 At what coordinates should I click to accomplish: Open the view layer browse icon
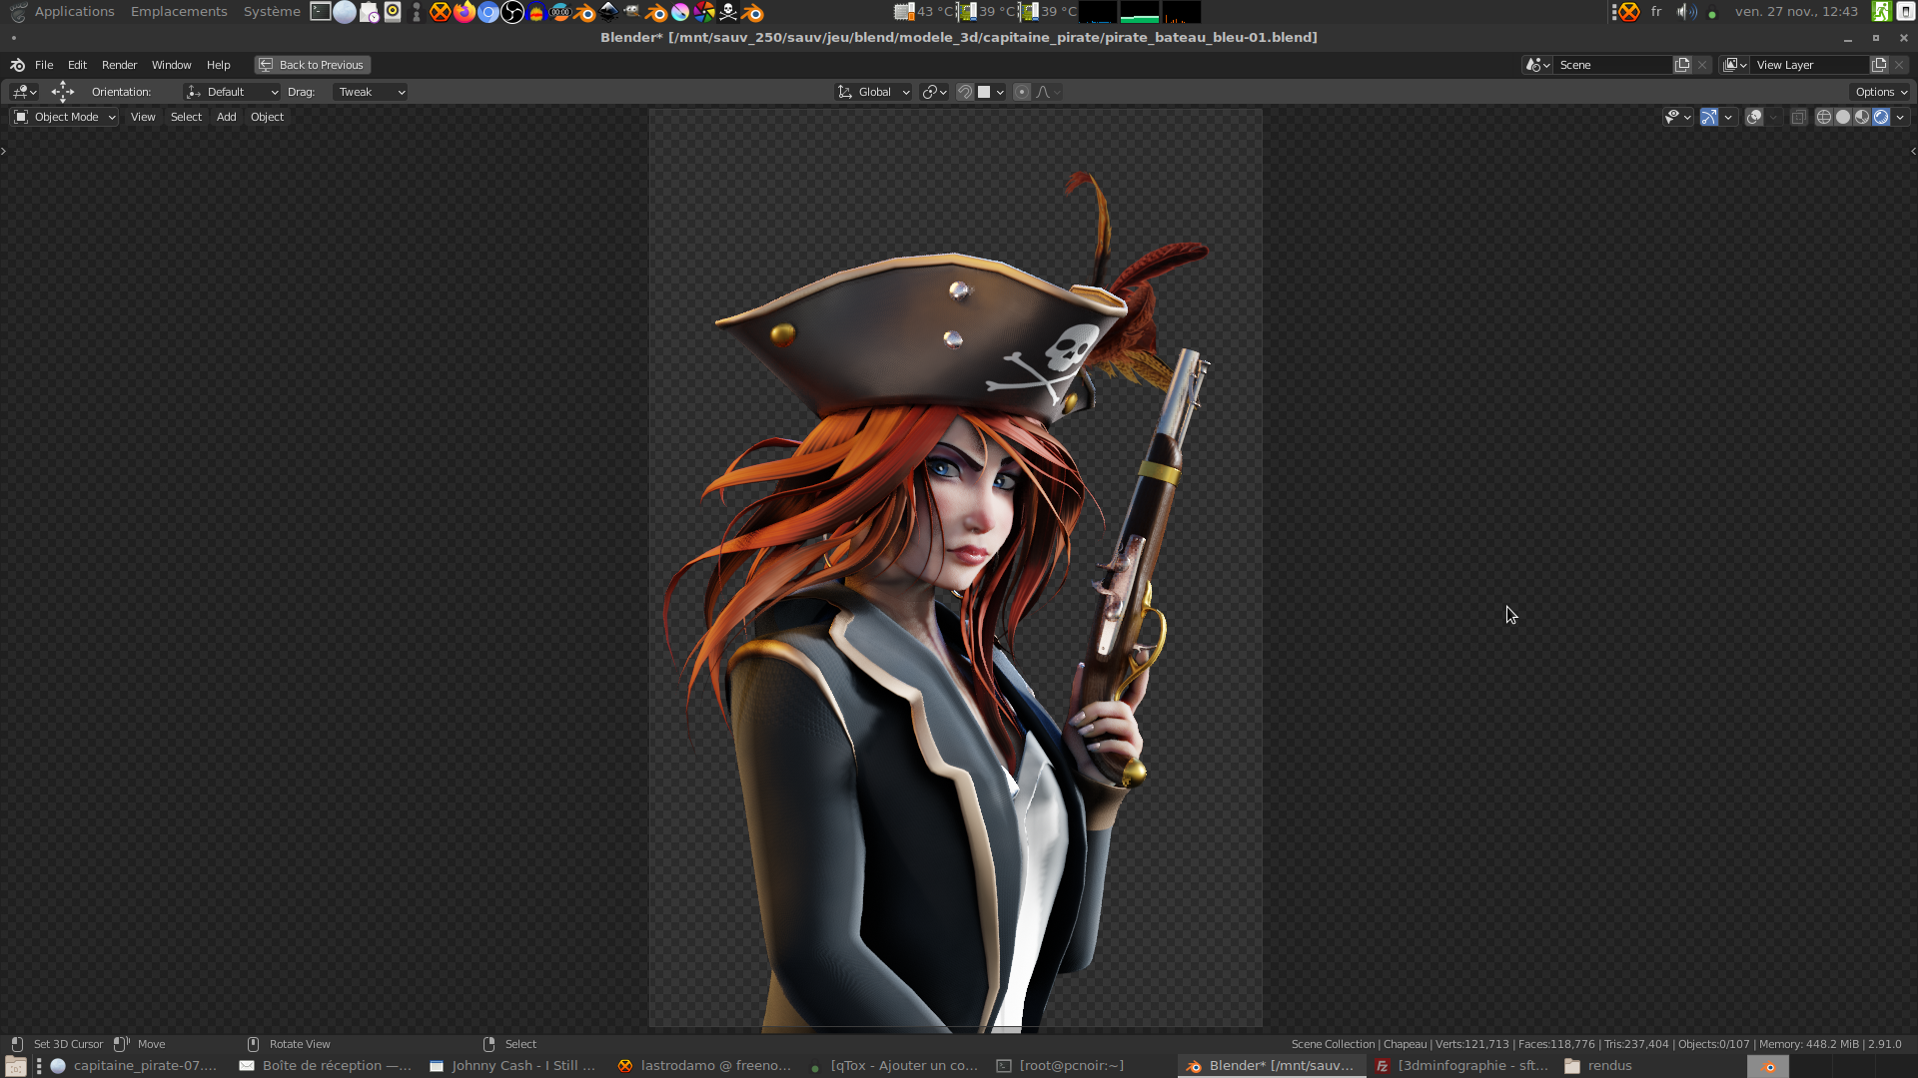point(1735,65)
